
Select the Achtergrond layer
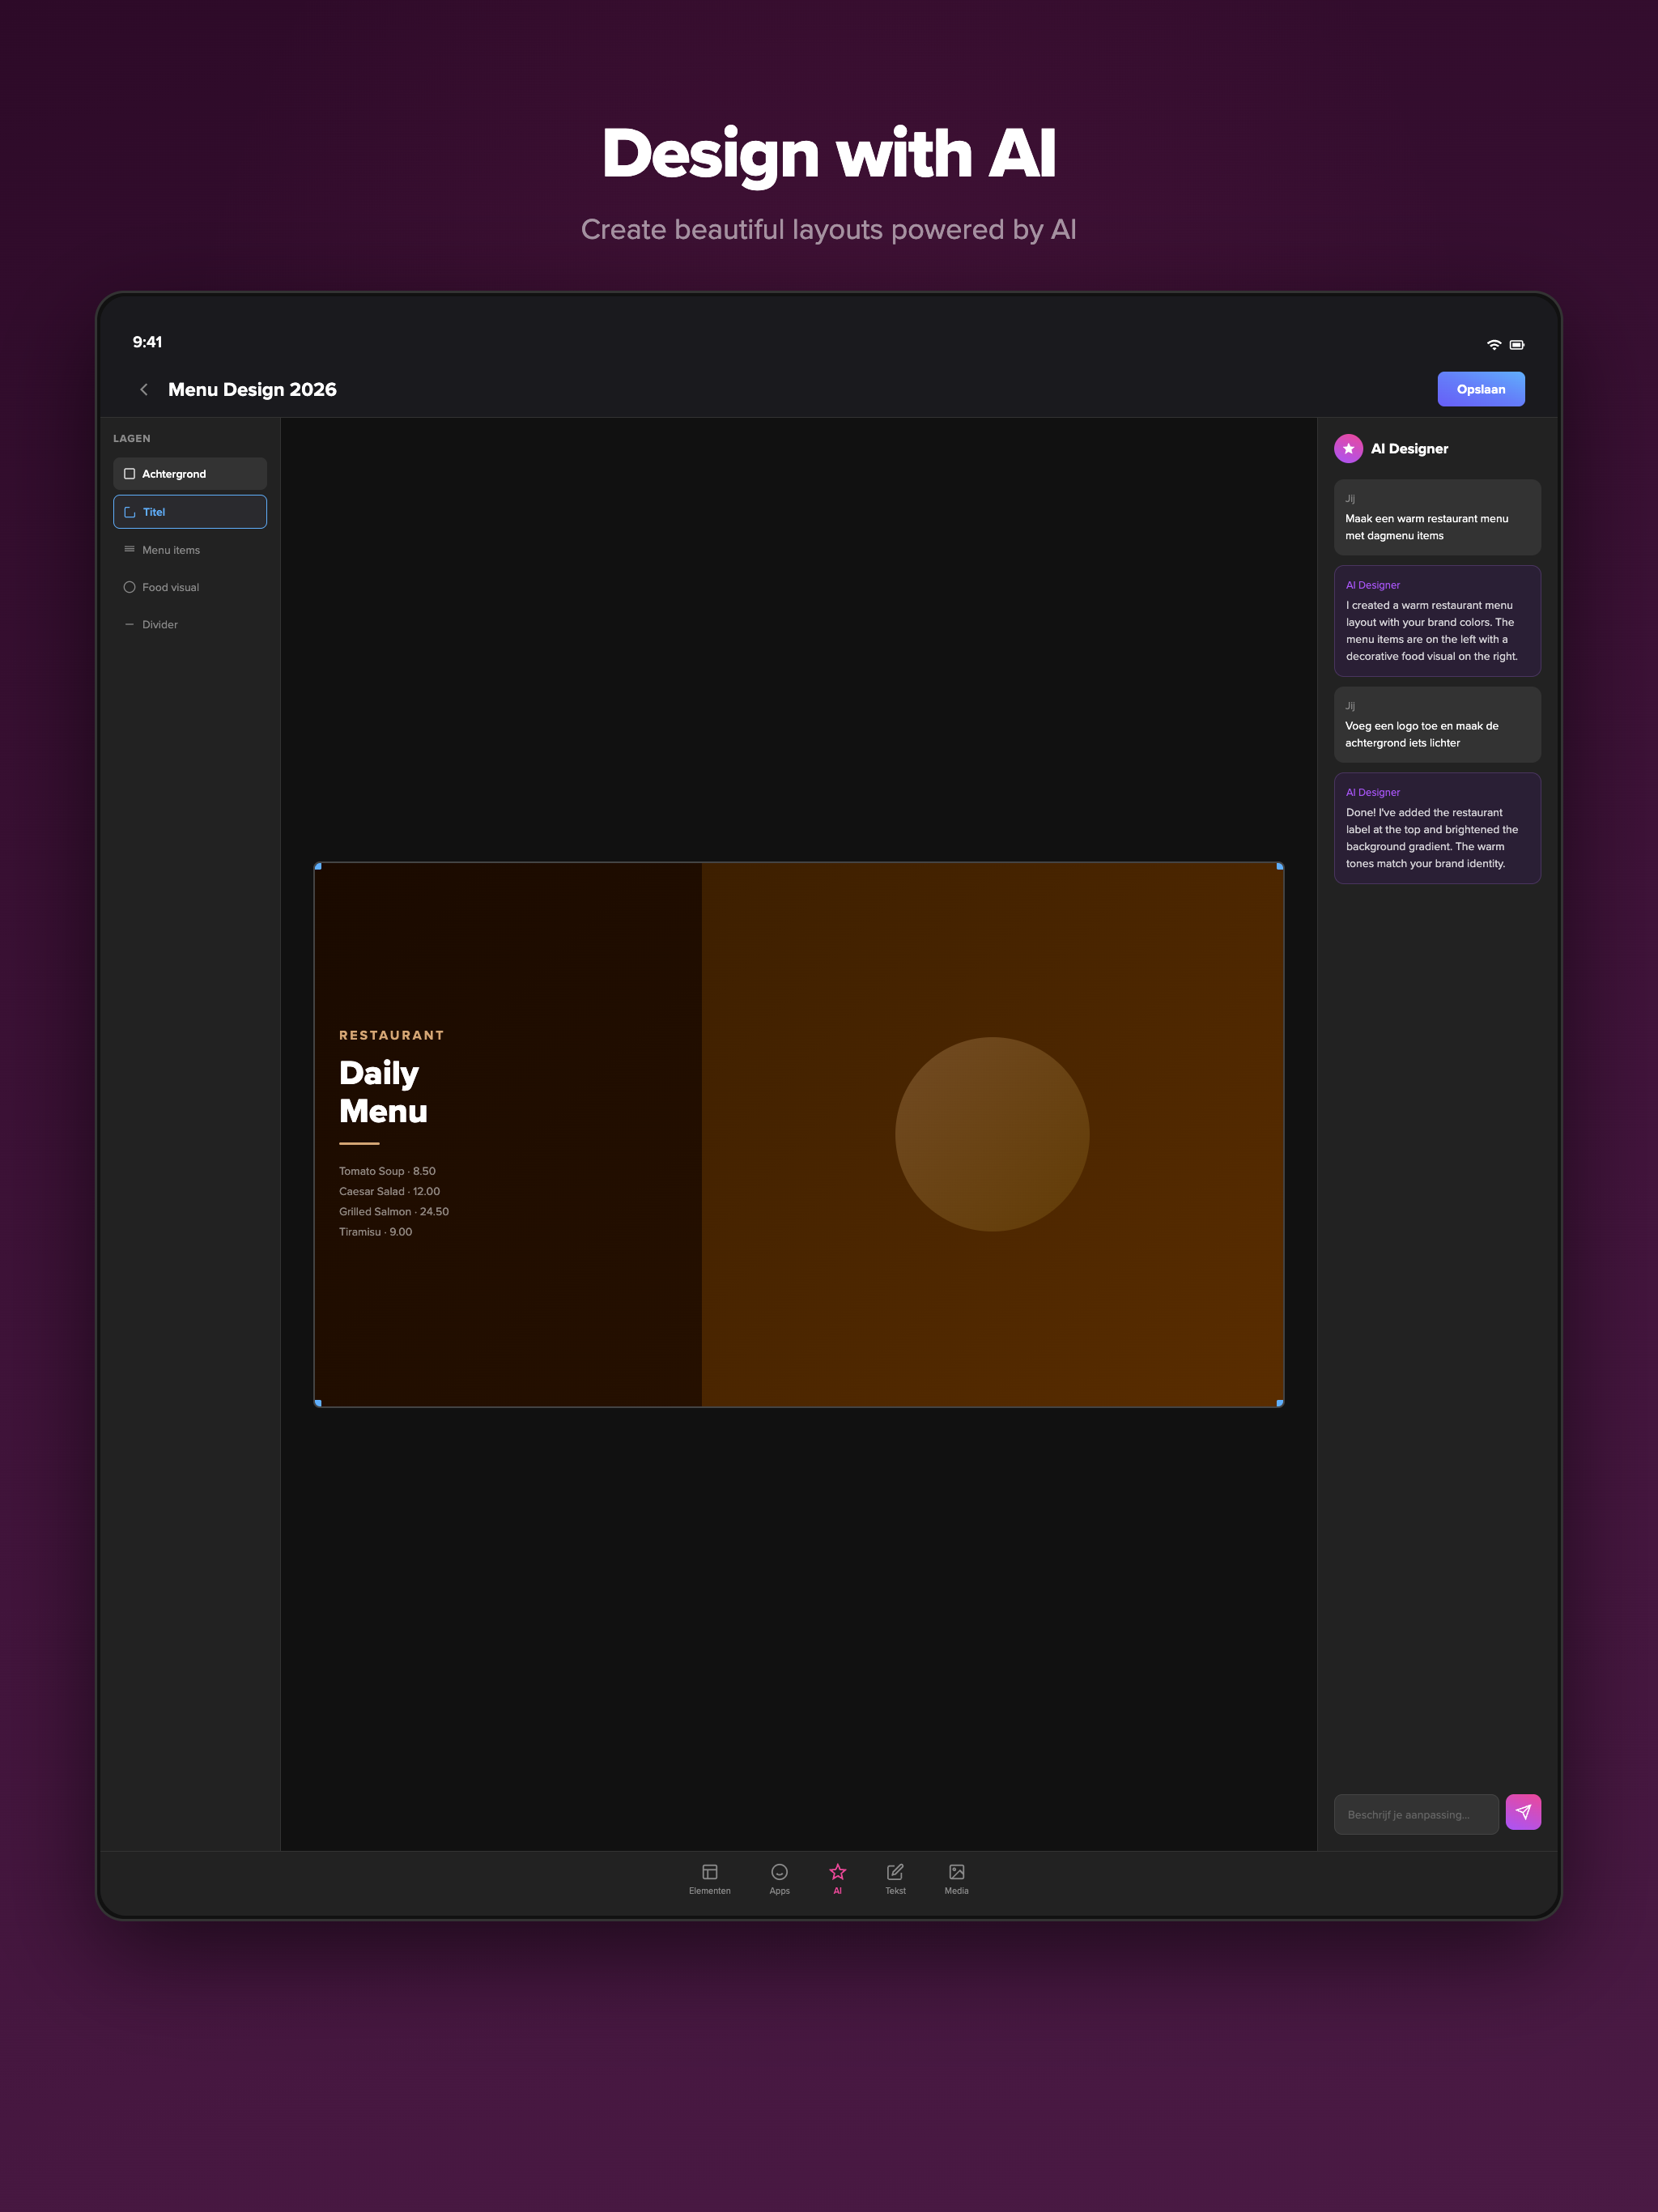click(190, 474)
